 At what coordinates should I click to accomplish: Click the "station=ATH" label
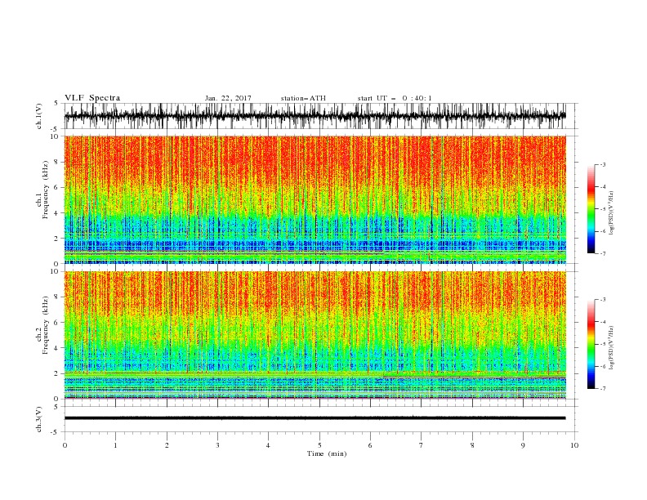click(303, 98)
